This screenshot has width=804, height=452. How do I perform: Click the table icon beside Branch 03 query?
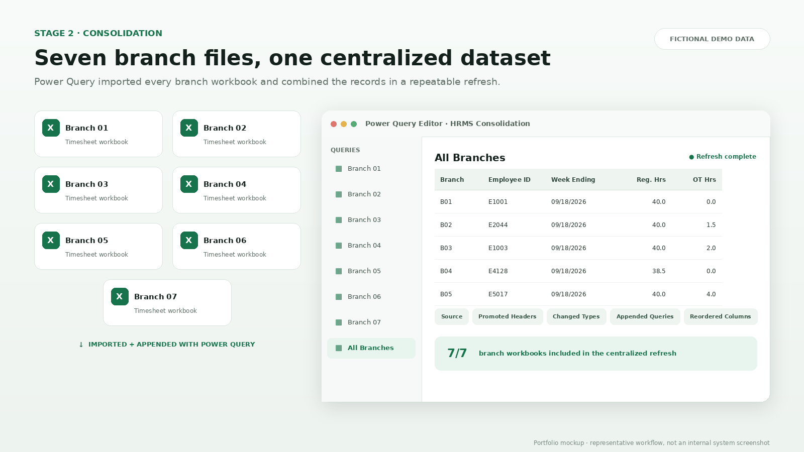tap(339, 220)
